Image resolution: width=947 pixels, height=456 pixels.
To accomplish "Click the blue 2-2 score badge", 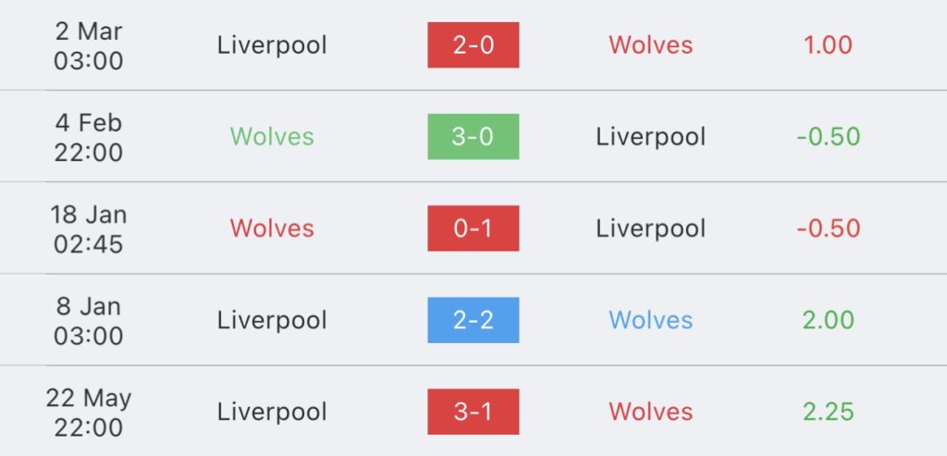I will 473,320.
